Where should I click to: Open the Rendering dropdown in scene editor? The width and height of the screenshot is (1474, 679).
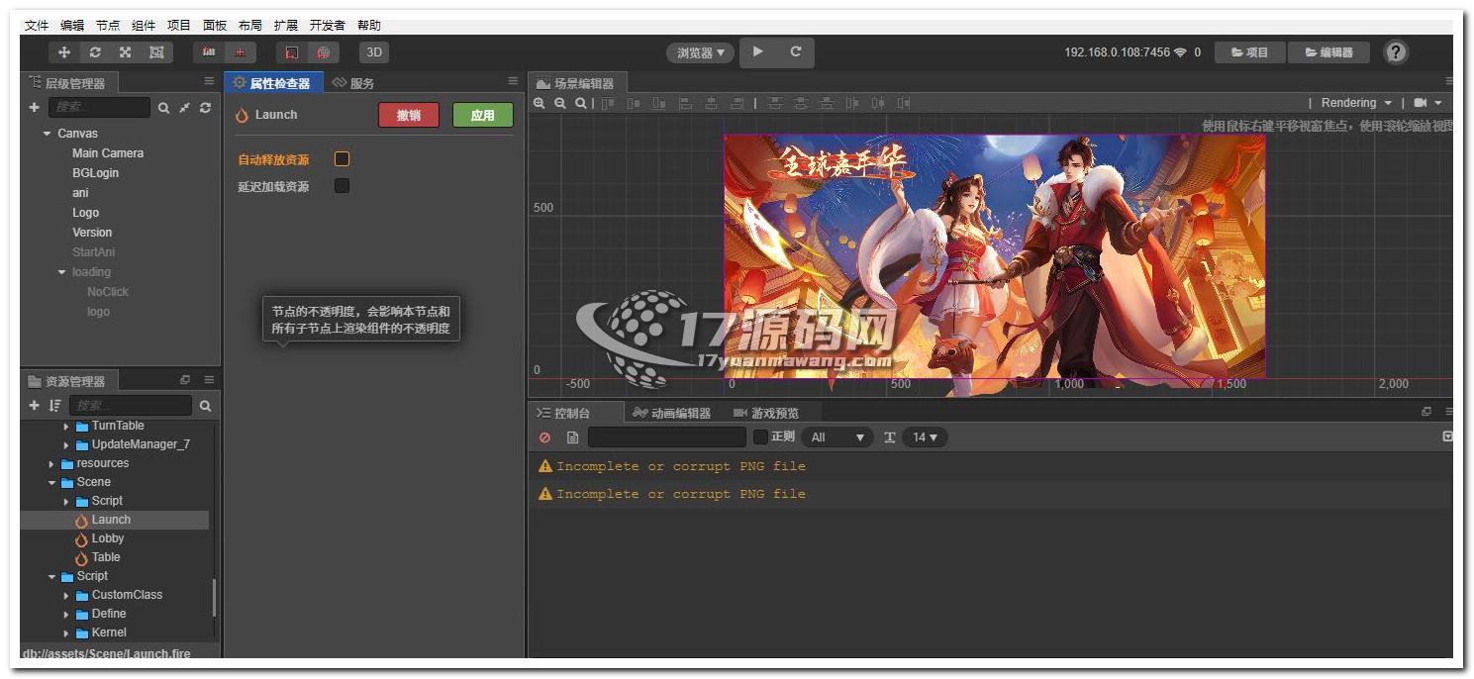pyautogui.click(x=1355, y=103)
